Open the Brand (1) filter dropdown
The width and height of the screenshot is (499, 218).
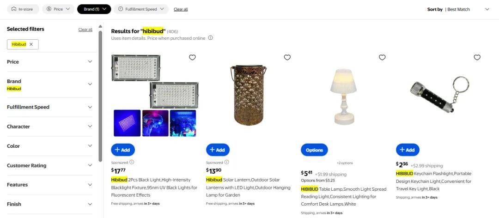(94, 9)
